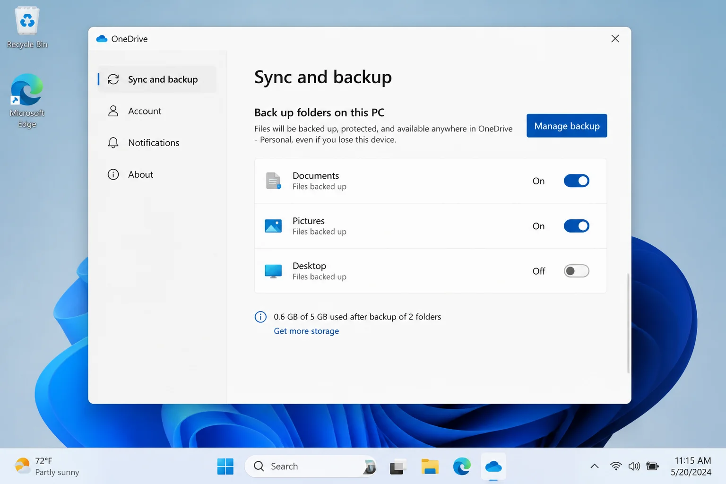
Task: Open the Windows Start menu
Action: point(225,467)
